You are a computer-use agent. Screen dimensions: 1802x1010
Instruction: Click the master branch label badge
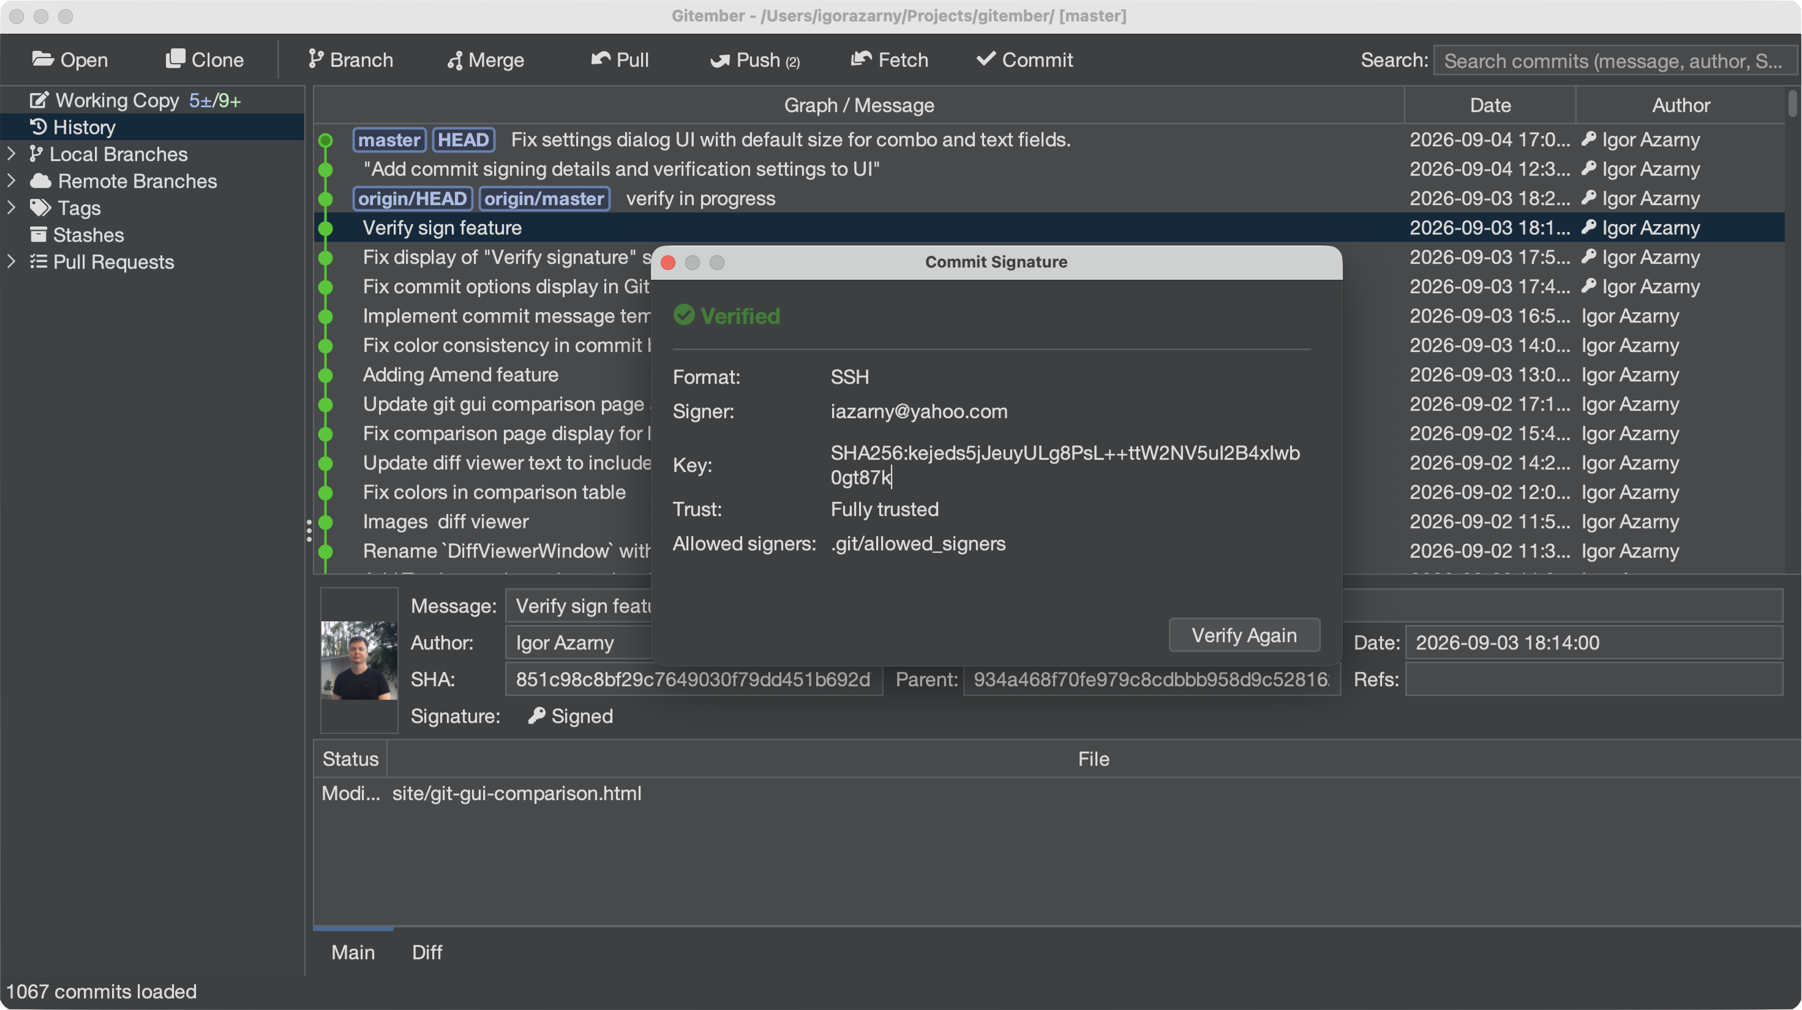pyautogui.click(x=389, y=140)
